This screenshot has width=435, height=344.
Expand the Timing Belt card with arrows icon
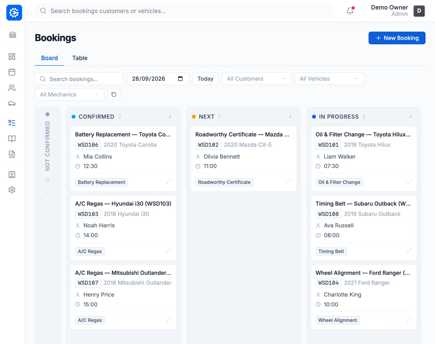click(409, 251)
